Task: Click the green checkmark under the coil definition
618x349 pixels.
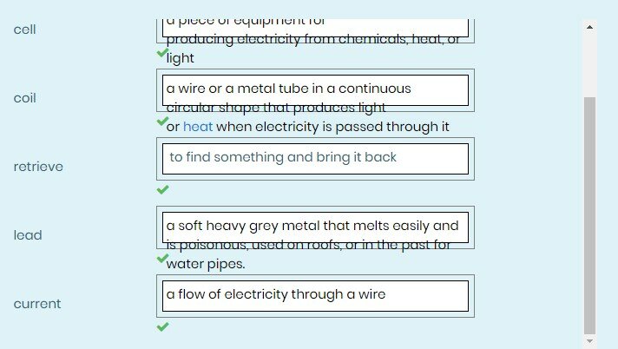Action: [x=162, y=122]
